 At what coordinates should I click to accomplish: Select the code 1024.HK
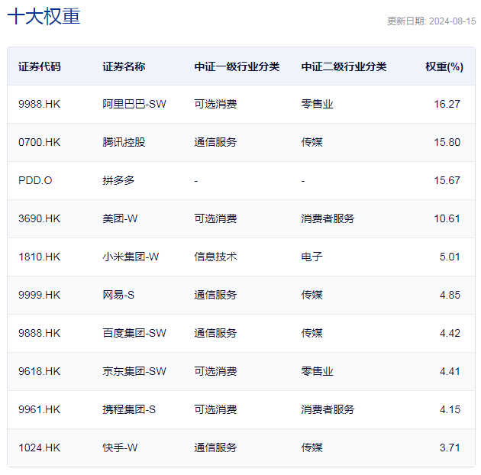[39, 448]
